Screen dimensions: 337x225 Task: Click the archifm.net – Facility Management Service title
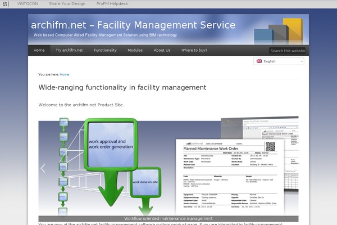click(133, 25)
